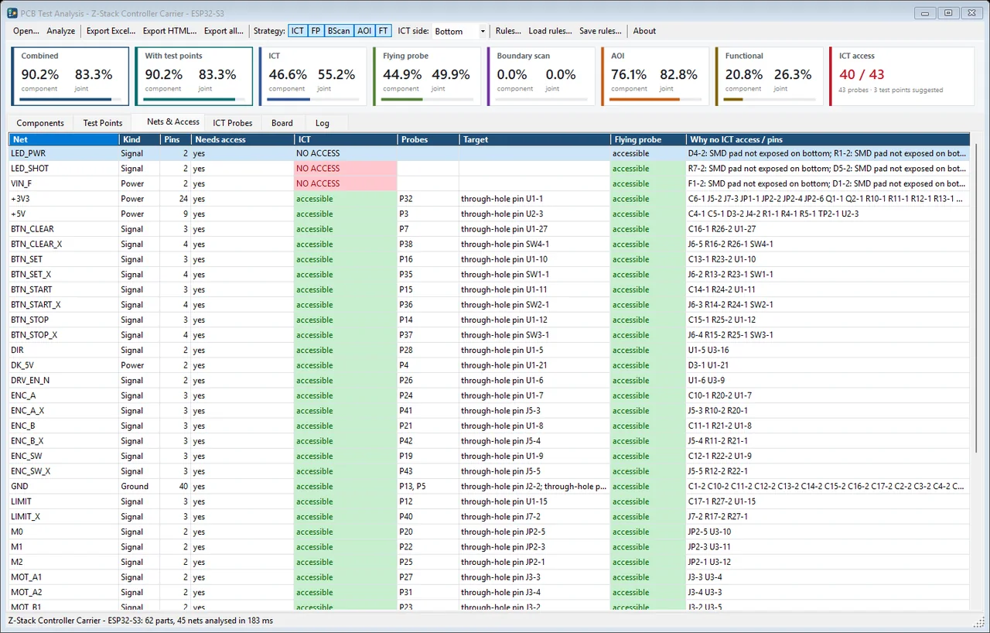The width and height of the screenshot is (990, 633).
Task: Click the Save rules... button
Action: pyautogui.click(x=600, y=31)
